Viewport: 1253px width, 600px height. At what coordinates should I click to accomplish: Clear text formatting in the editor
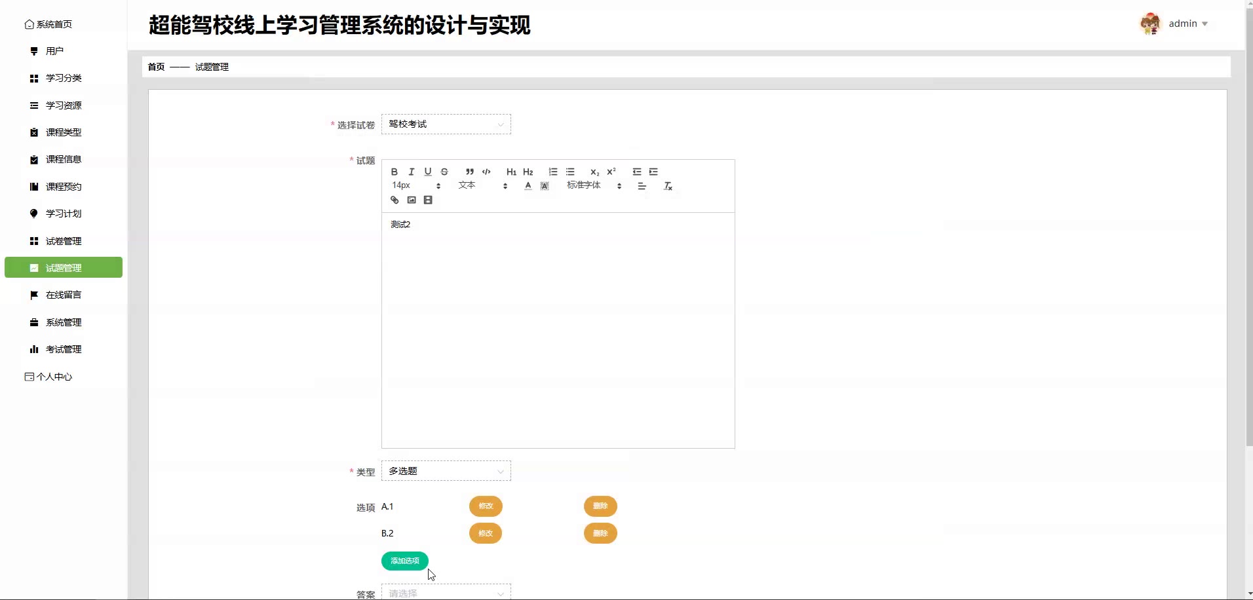(x=668, y=187)
